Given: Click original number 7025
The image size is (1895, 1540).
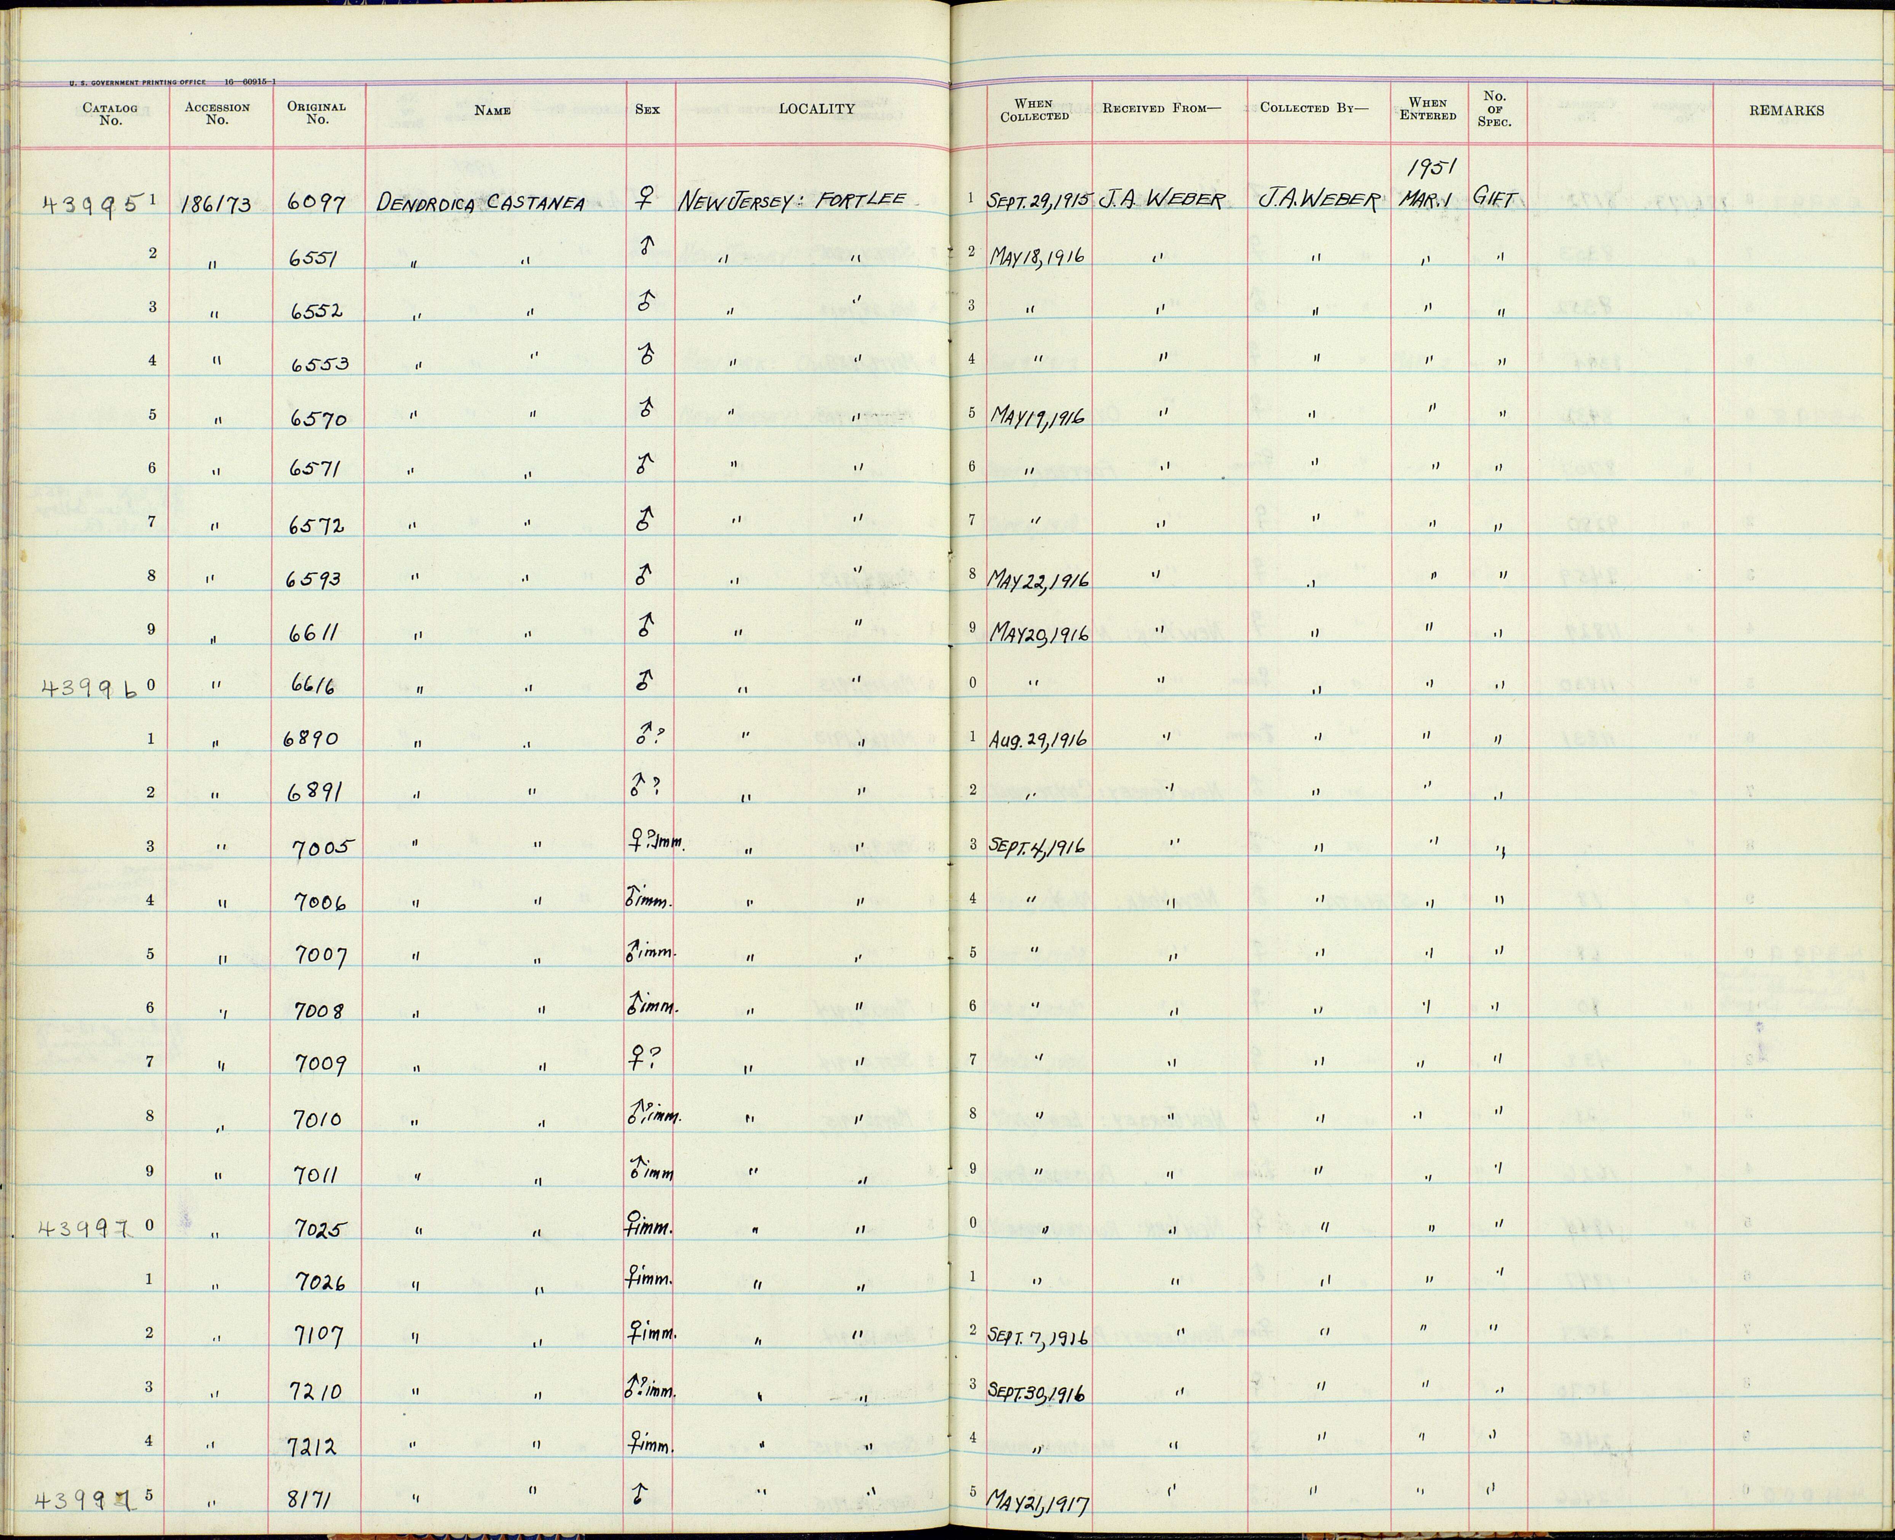Looking at the screenshot, I should (x=321, y=1230).
